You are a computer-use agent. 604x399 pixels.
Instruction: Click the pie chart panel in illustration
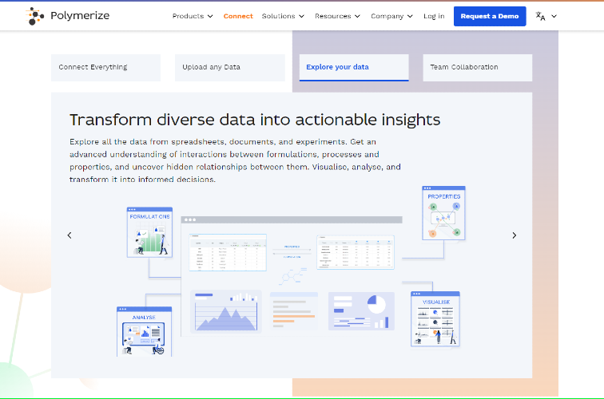361,311
